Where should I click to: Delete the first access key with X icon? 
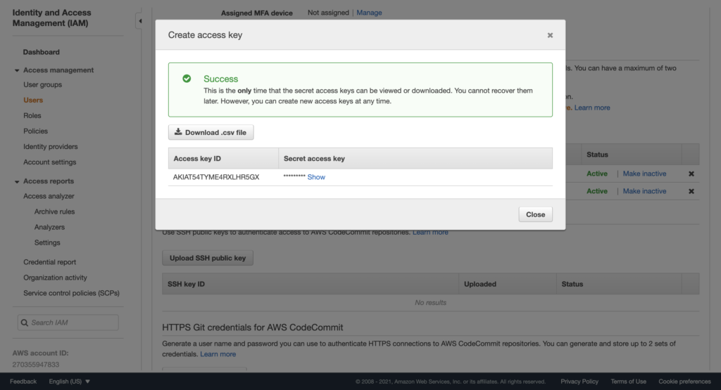point(691,174)
